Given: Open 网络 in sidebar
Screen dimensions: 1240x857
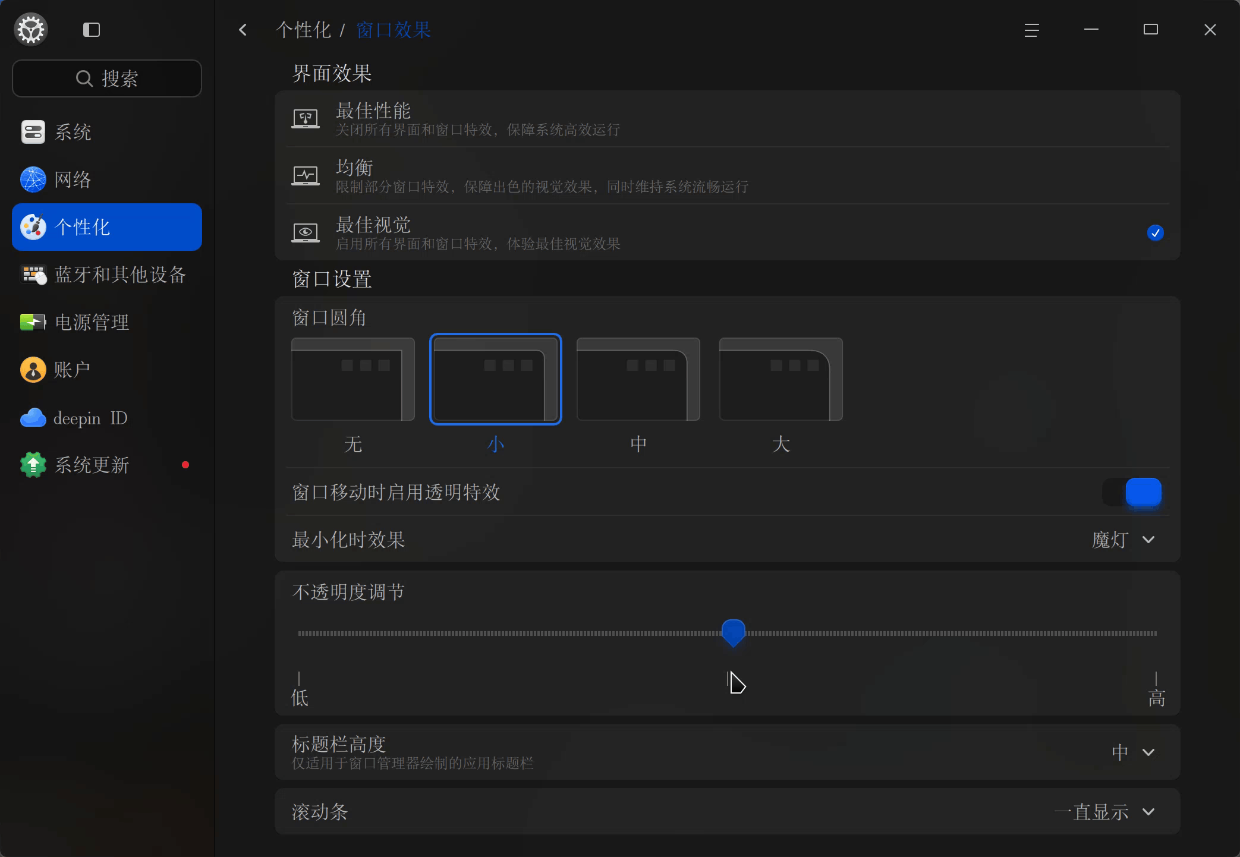Looking at the screenshot, I should [107, 179].
